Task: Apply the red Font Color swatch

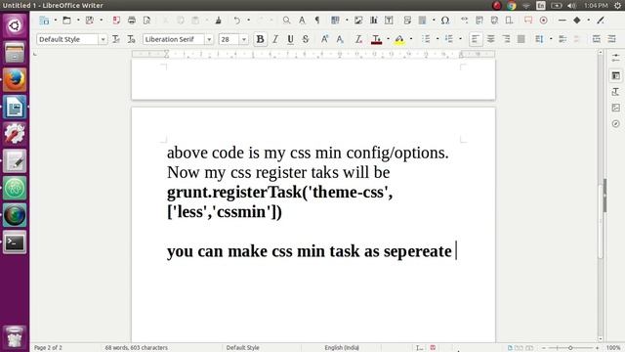Action: (x=376, y=39)
